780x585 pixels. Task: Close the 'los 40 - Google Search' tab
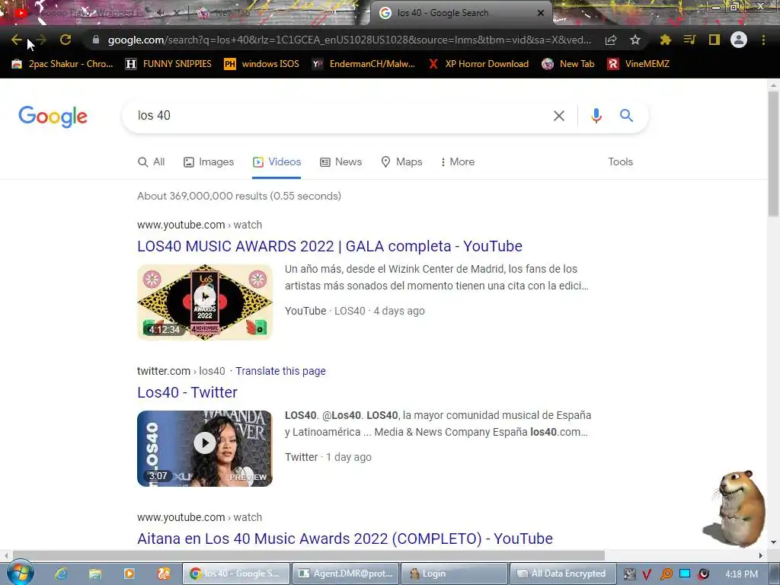click(541, 13)
